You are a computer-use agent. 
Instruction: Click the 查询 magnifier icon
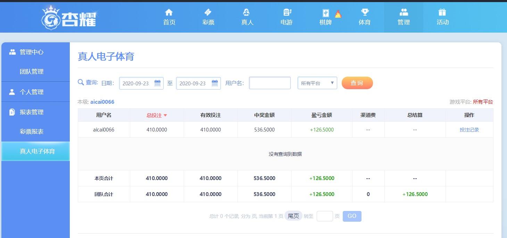pos(81,82)
